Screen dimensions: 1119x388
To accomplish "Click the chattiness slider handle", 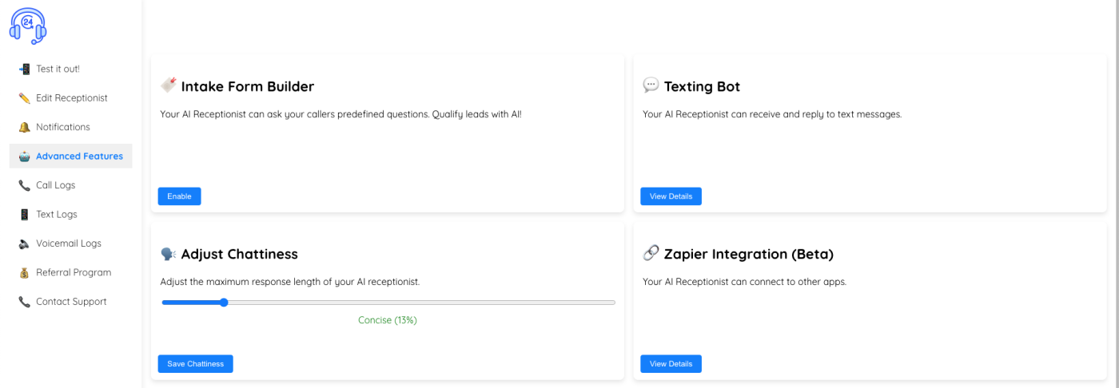I will click(x=224, y=303).
